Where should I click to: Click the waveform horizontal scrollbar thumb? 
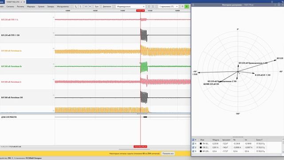[134, 149]
